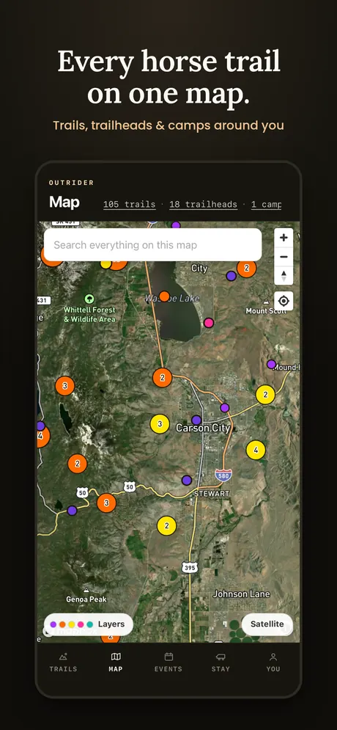Tap purple marker northeast of Carson City label
Image resolution: width=337 pixels, height=730 pixels.
(224, 408)
